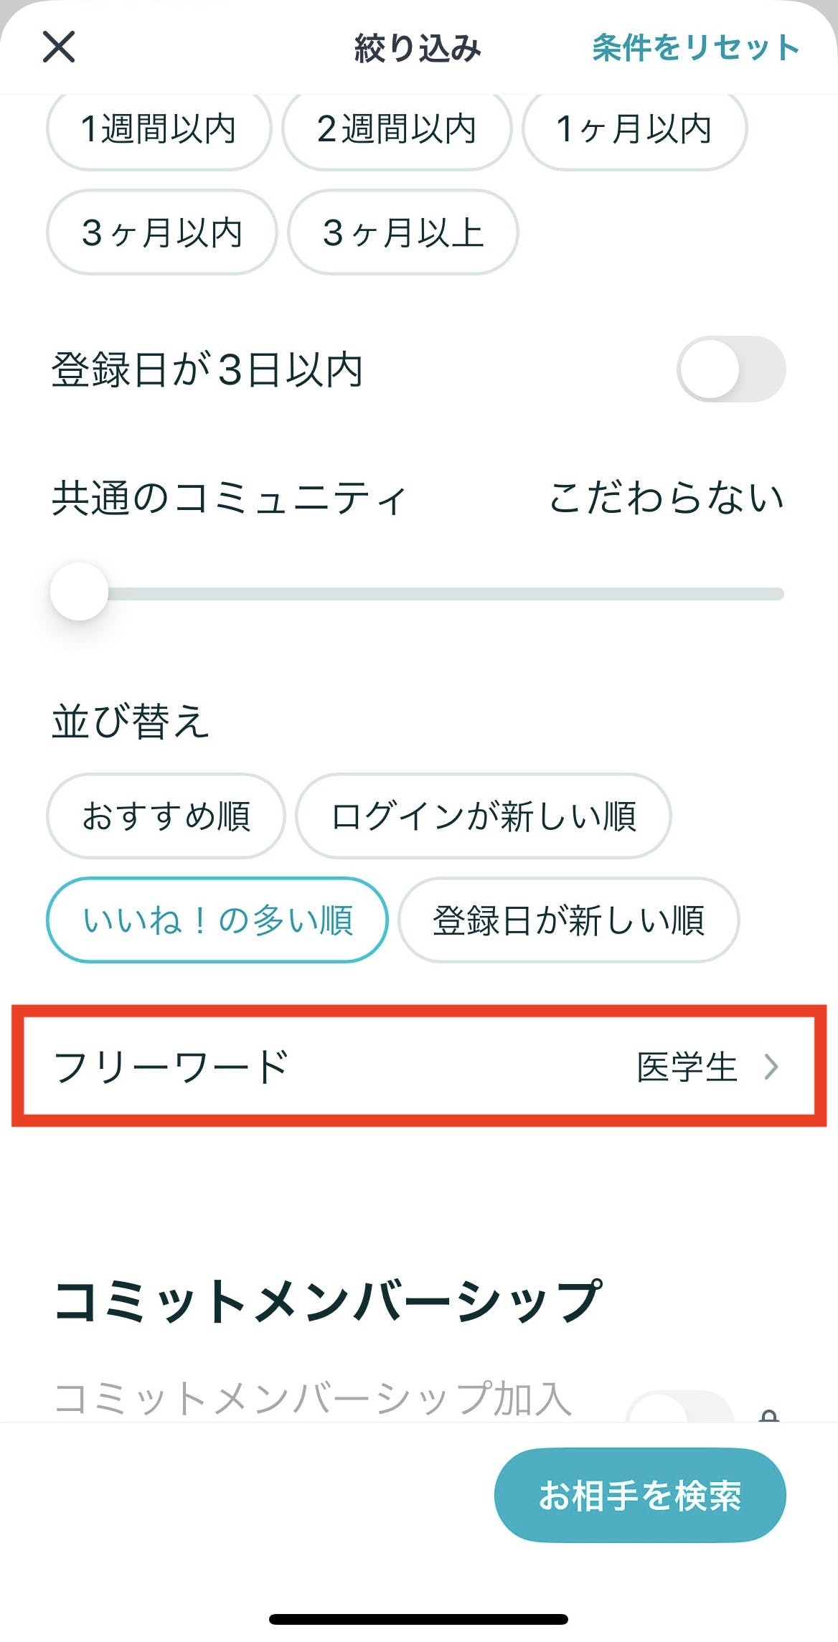Sort by おすすめ順

[x=166, y=816]
